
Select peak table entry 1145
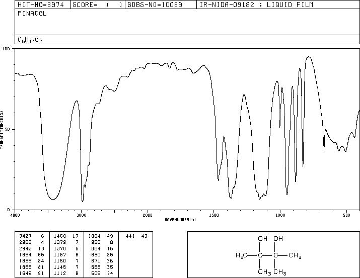[60, 267]
